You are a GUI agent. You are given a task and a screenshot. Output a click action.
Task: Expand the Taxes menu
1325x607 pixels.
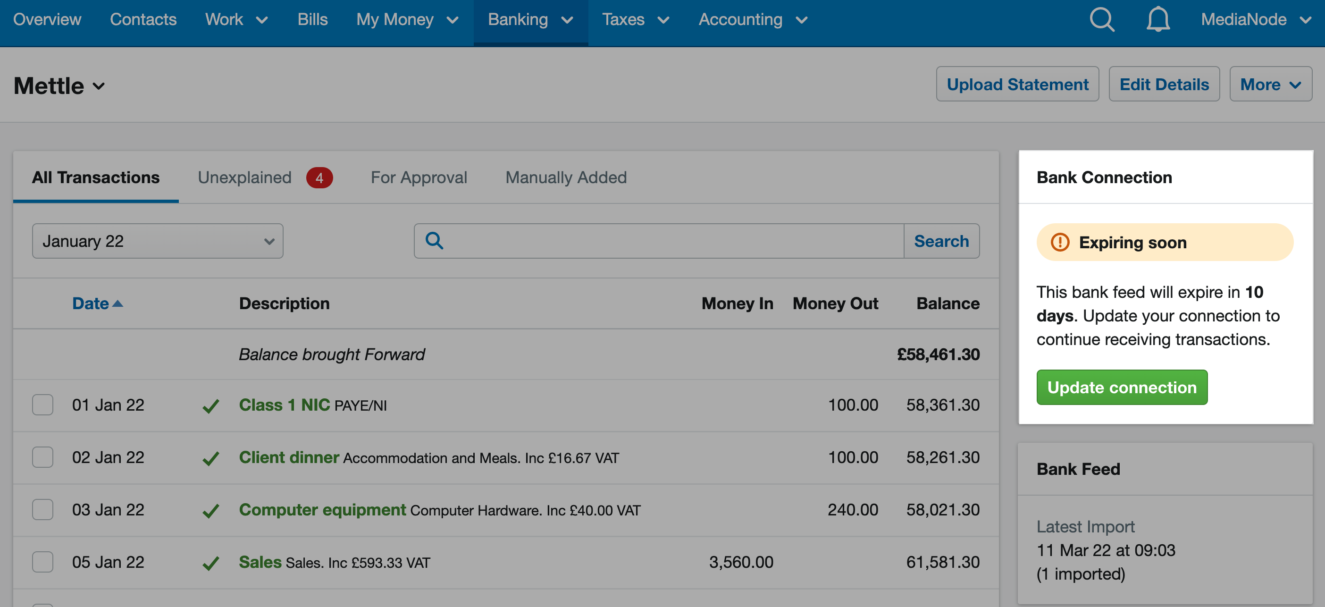pyautogui.click(x=636, y=19)
